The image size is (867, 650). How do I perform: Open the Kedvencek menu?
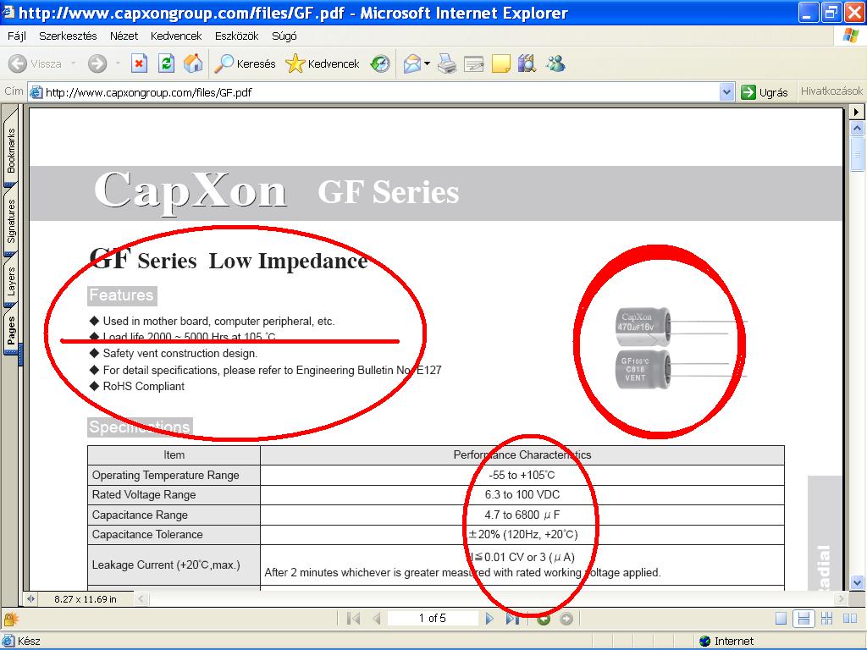(176, 36)
